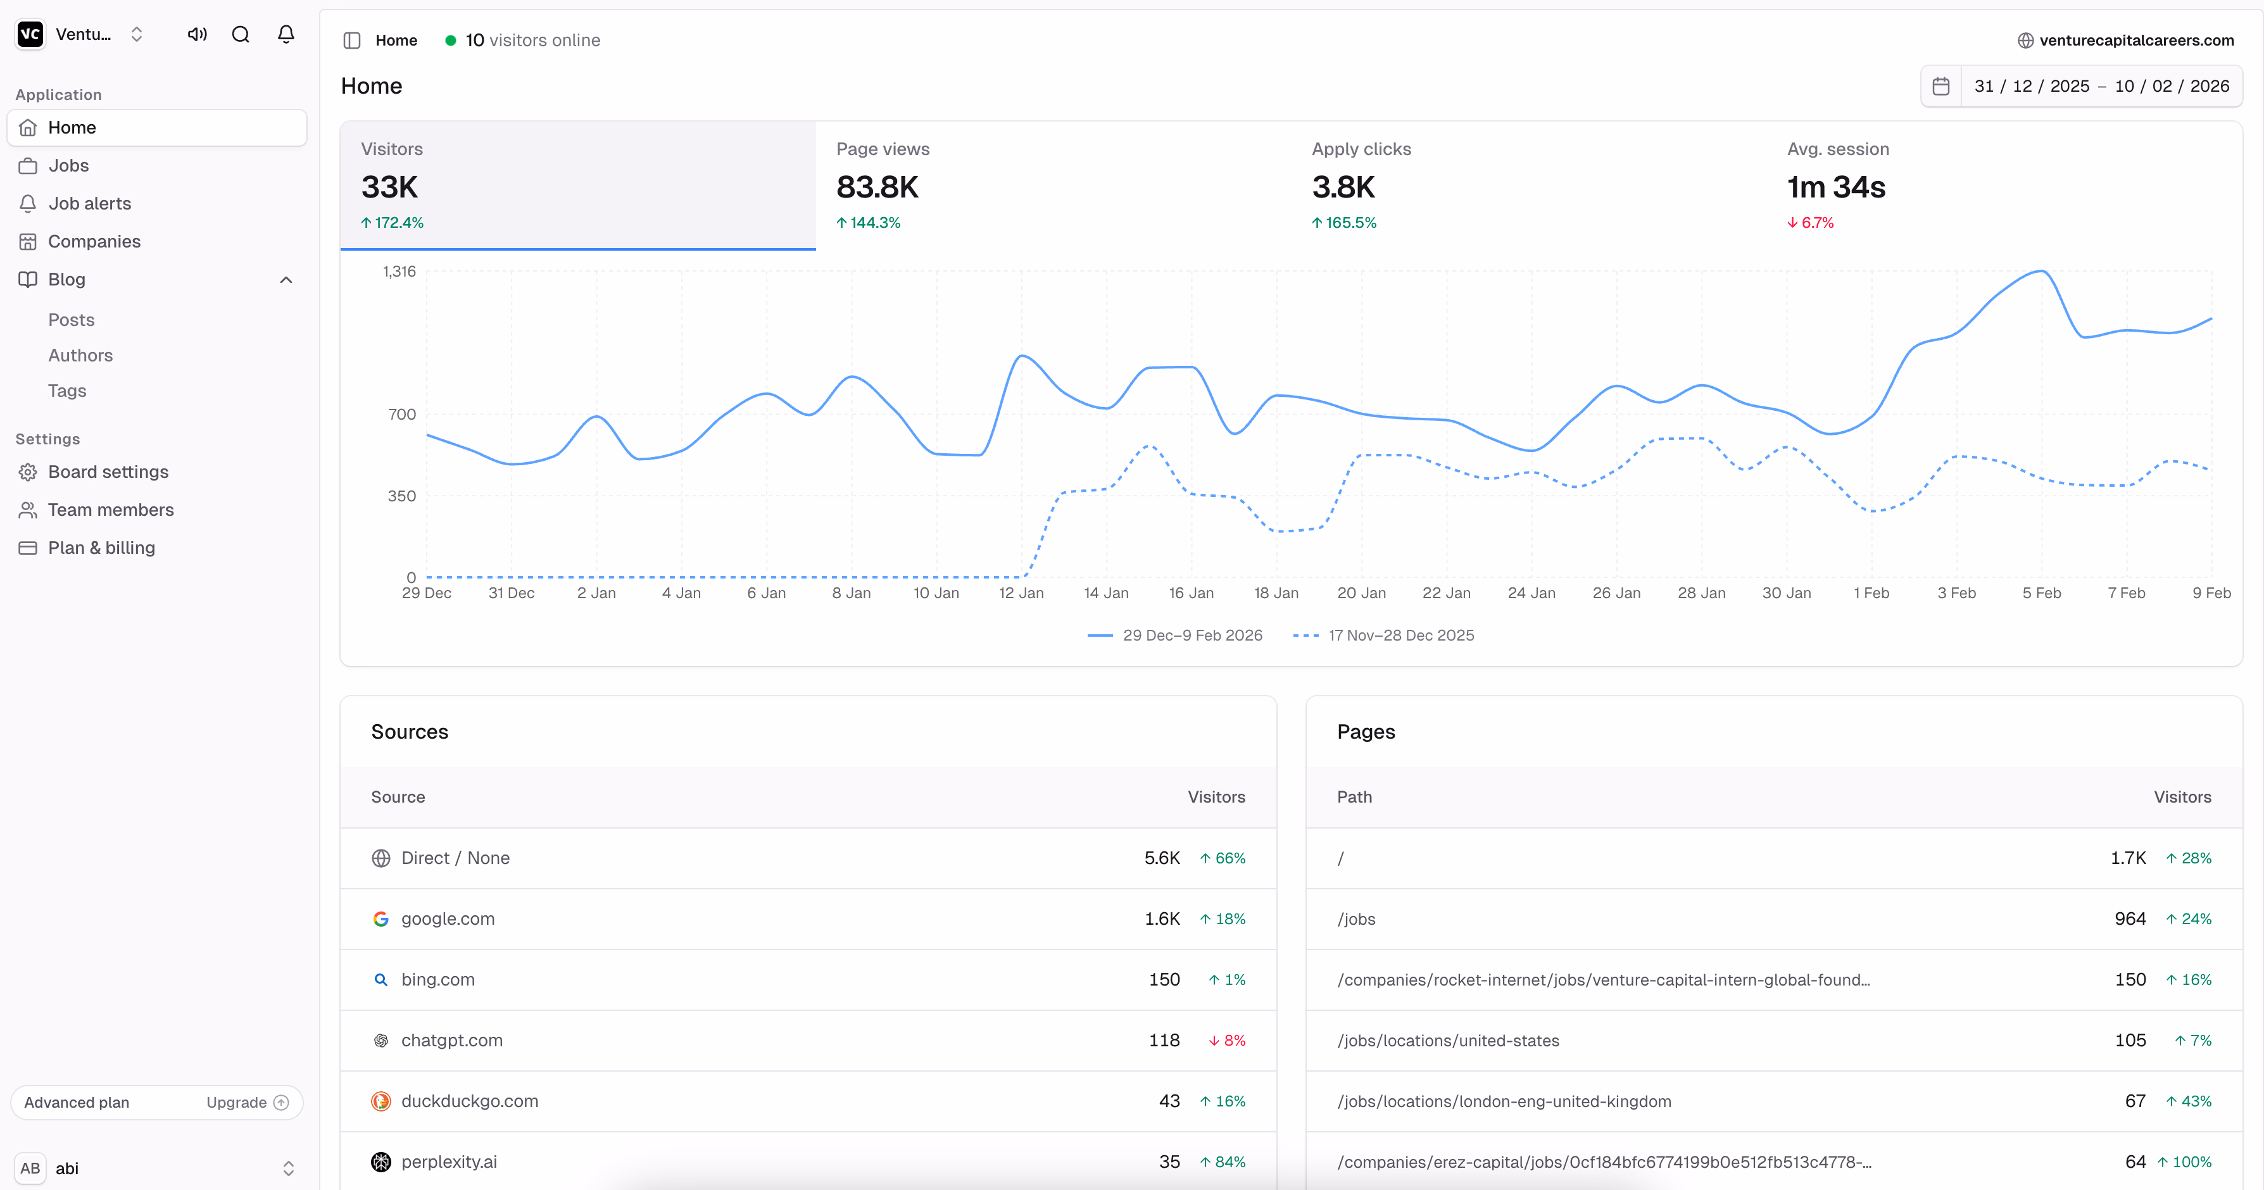
Task: Select the Apply clicks metric tab
Action: (x=1528, y=185)
